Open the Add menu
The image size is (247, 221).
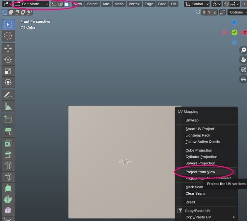(106, 4)
